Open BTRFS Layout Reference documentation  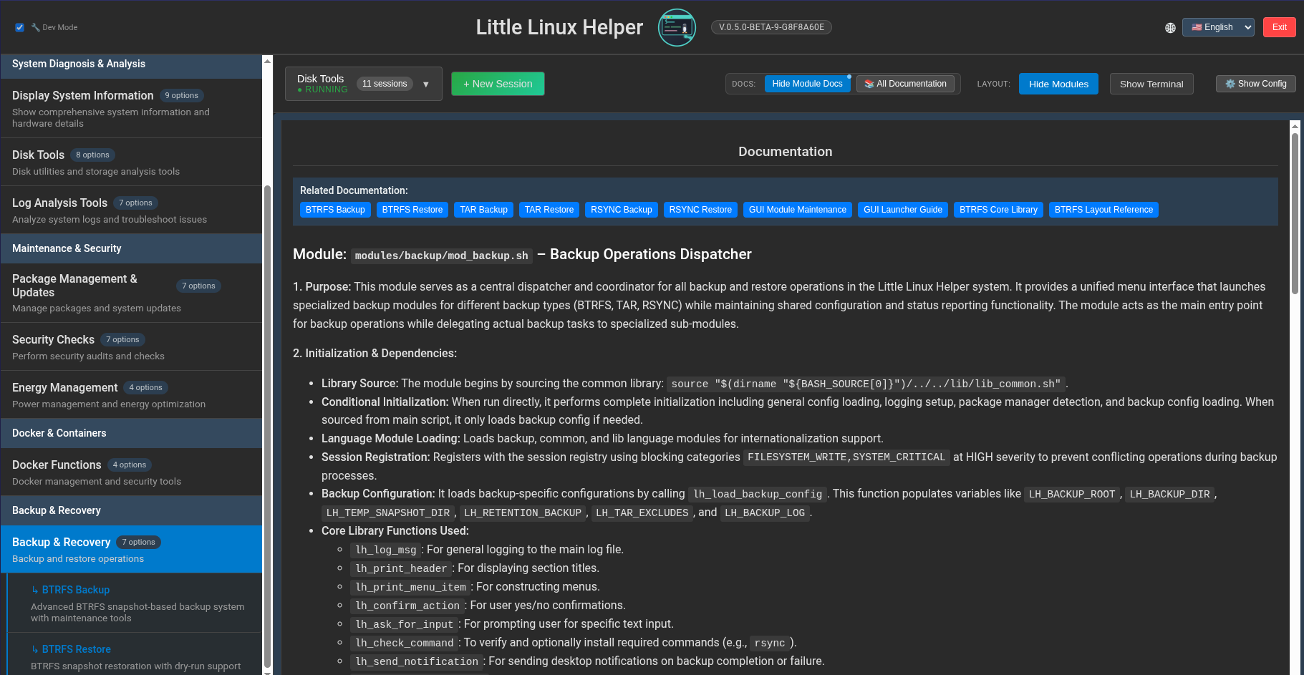pyautogui.click(x=1103, y=210)
